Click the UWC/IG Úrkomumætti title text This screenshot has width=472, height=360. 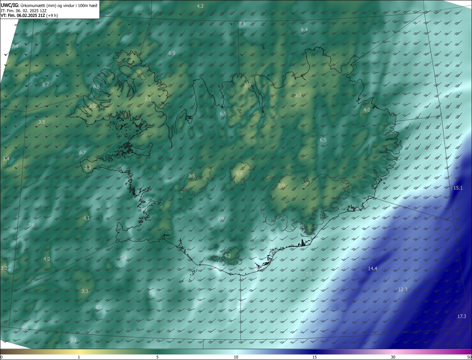click(x=49, y=5)
